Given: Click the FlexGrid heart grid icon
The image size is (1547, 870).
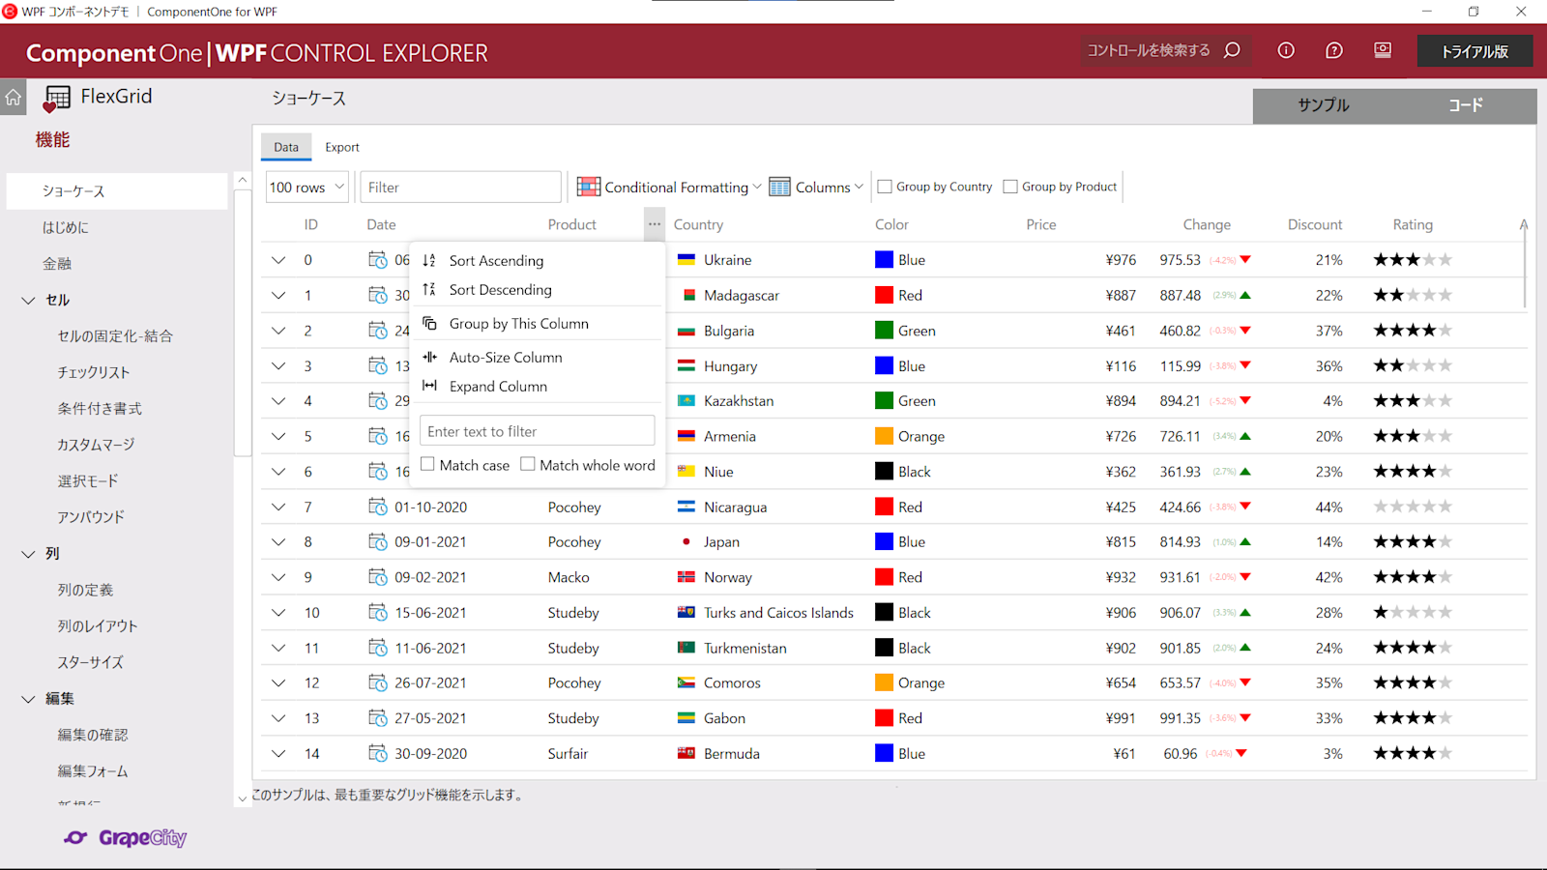Looking at the screenshot, I should pyautogui.click(x=56, y=99).
